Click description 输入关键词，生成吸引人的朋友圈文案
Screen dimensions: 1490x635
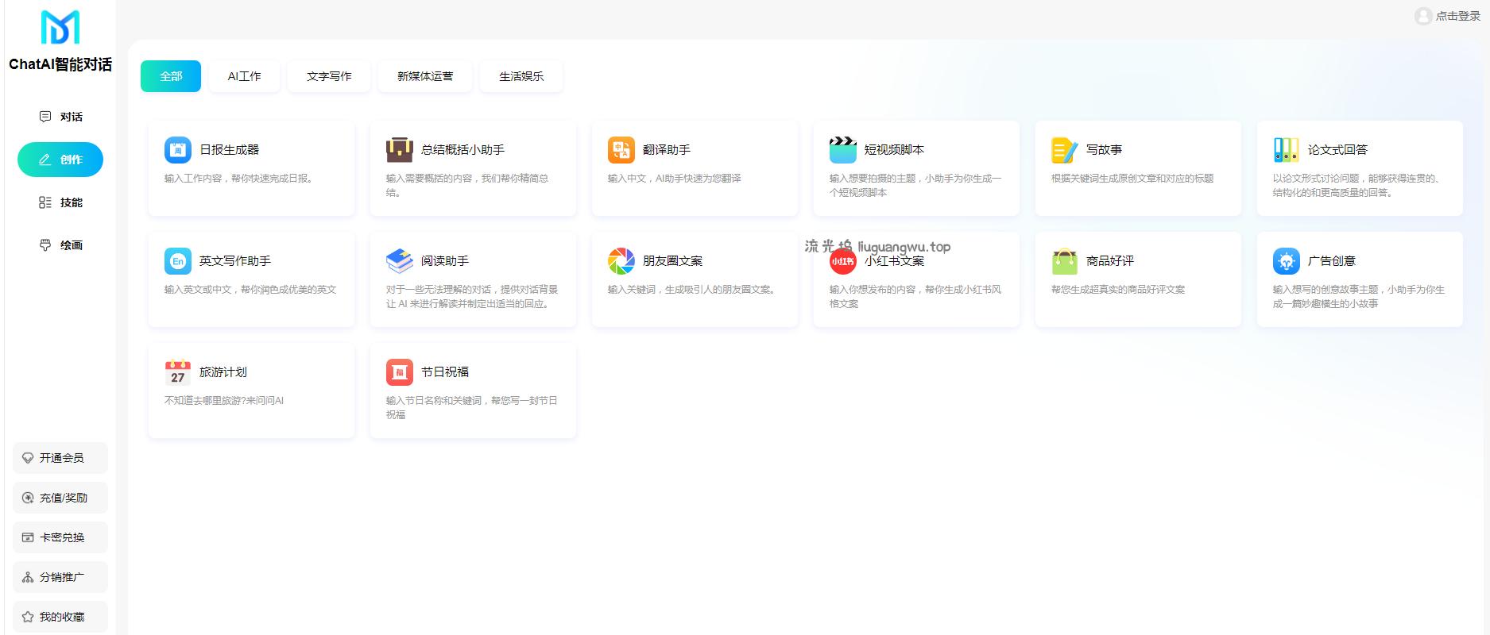pos(693,290)
